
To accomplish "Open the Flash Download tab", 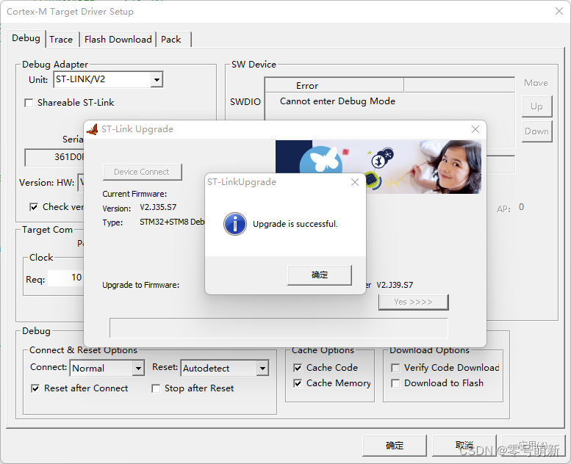I will coord(118,40).
